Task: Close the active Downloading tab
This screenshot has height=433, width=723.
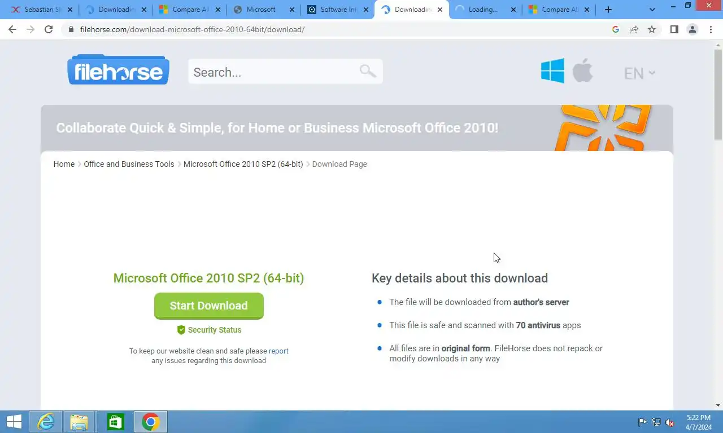Action: (x=440, y=10)
